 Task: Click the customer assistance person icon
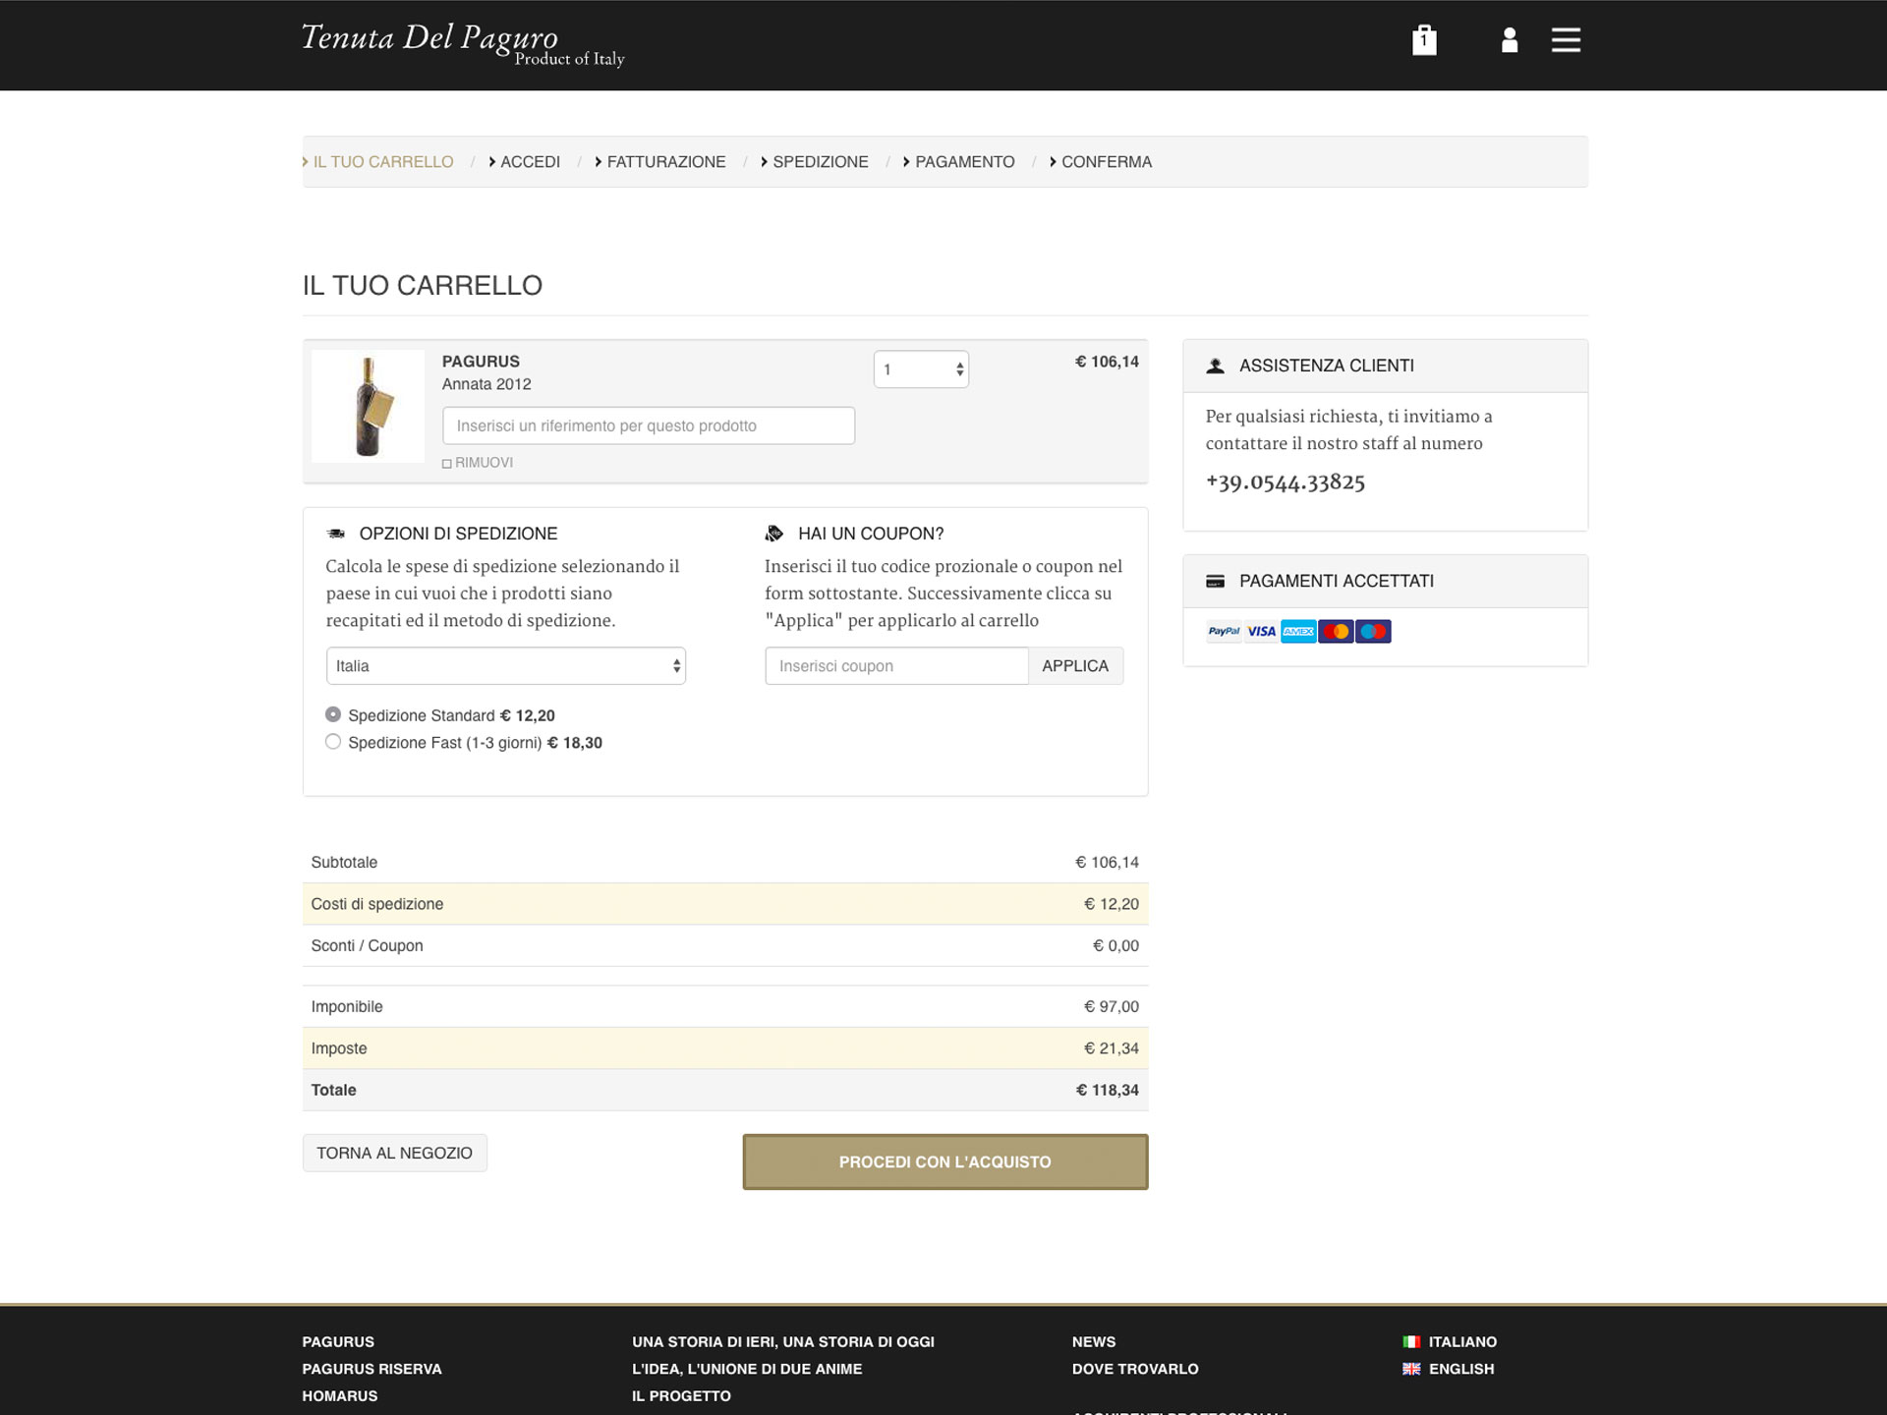tap(1216, 366)
